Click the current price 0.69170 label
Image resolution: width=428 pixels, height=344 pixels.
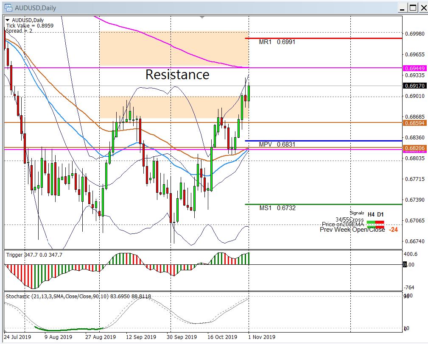click(415, 86)
